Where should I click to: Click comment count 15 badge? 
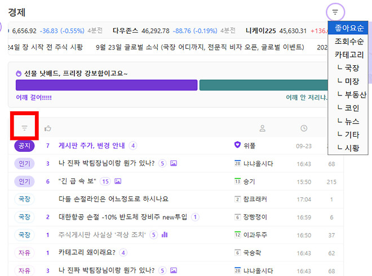click(x=105, y=182)
